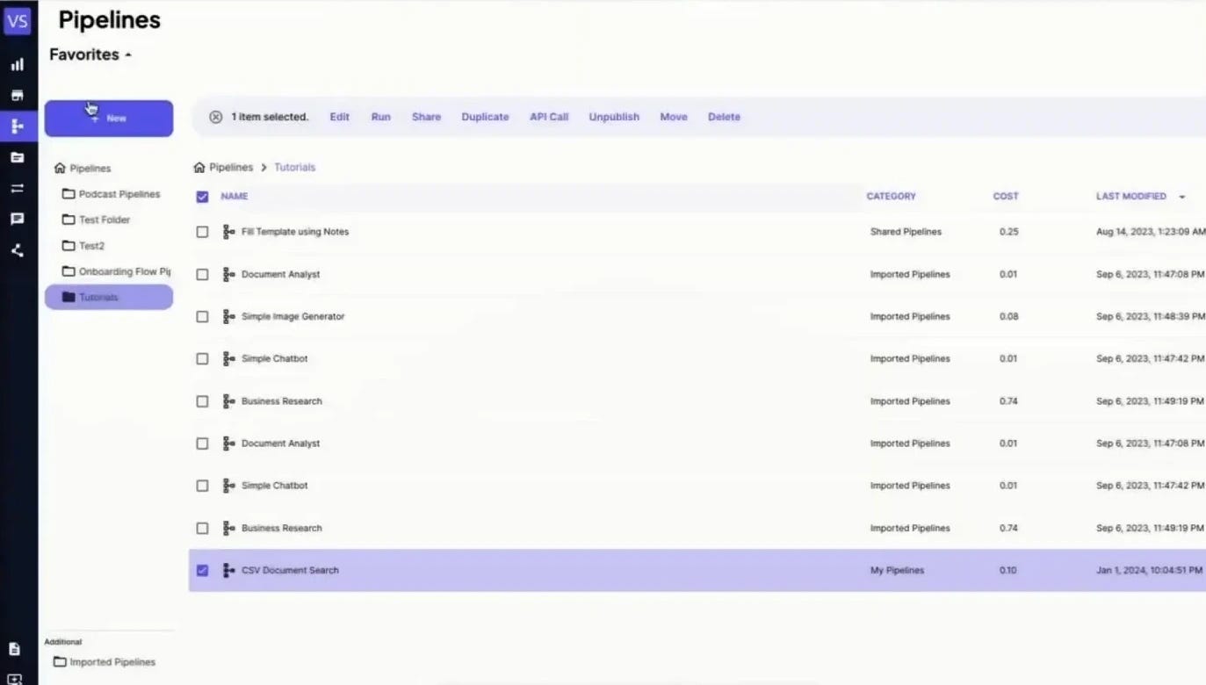Uncheck the CSV Document Search row checkbox
Screen dimensions: 1206x685
click(202, 570)
